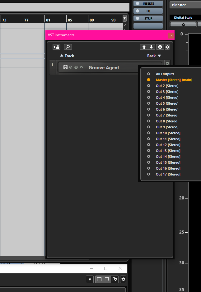Select the Groove Agent instrument name slot
201x292 pixels.
point(104,68)
